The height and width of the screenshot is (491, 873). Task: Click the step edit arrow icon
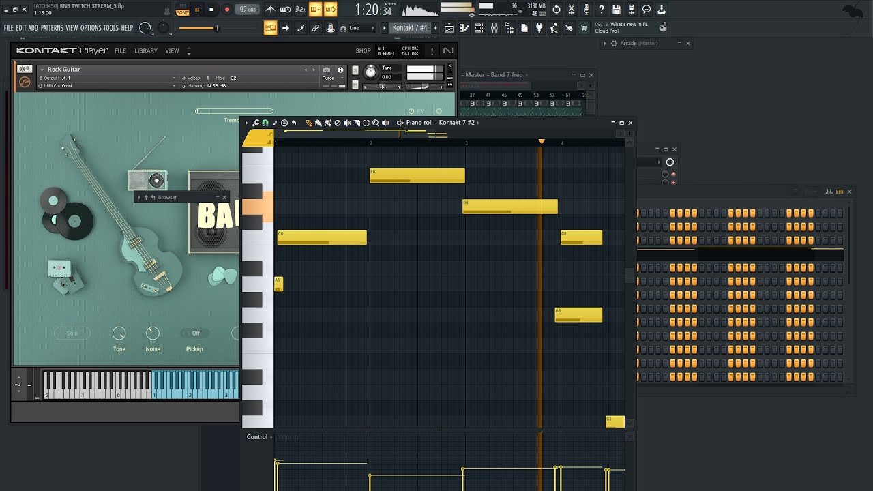285,28
